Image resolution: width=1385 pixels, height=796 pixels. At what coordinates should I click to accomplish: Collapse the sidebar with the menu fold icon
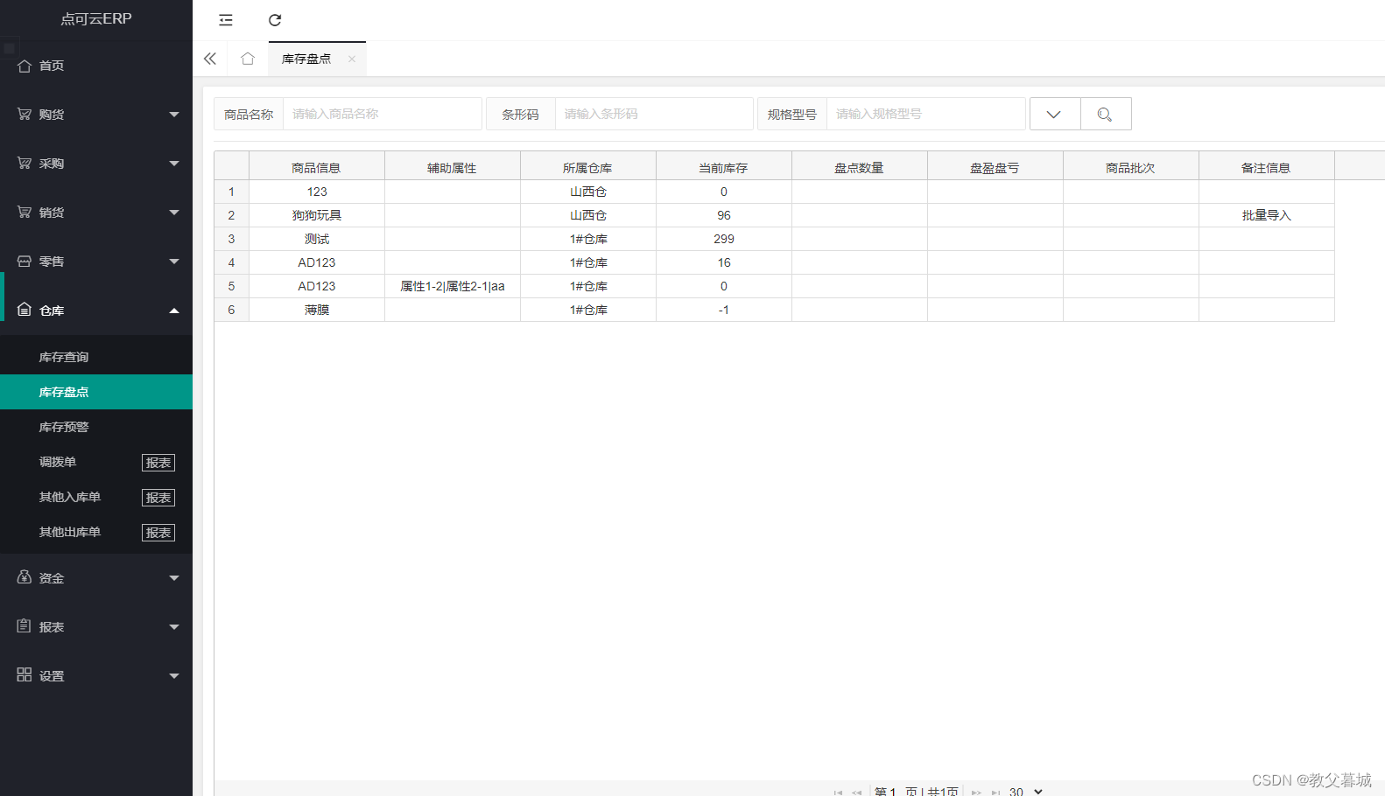click(226, 20)
